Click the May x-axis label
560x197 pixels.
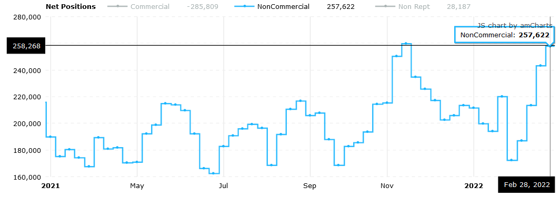click(x=137, y=185)
